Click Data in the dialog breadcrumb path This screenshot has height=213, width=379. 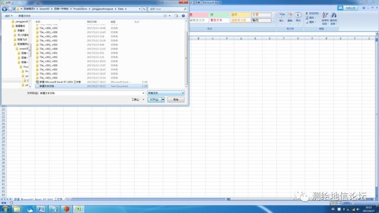coord(121,9)
